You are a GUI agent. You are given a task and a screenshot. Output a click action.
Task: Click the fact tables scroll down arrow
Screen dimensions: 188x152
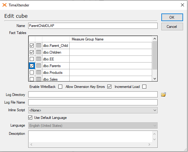(x=155, y=79)
